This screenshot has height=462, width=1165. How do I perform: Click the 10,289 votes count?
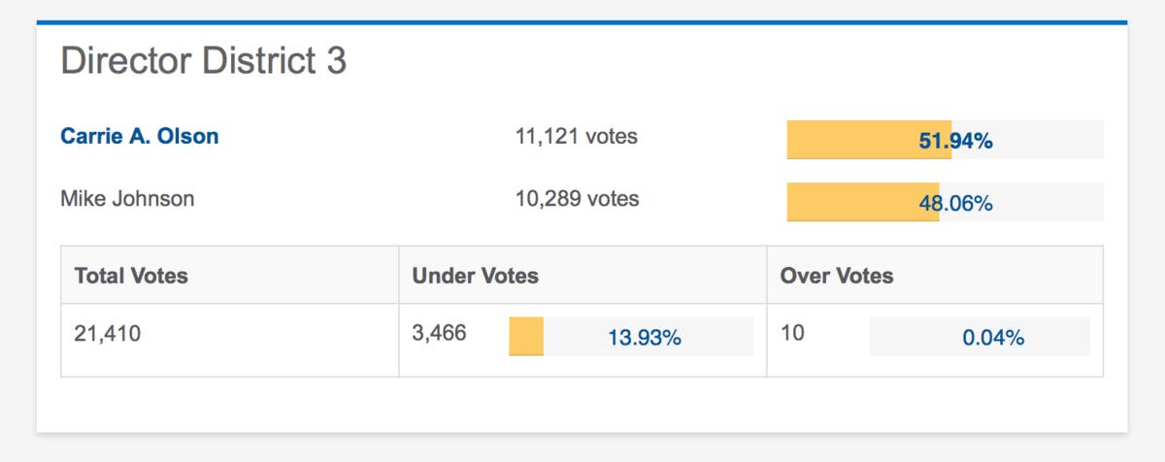coord(577,199)
